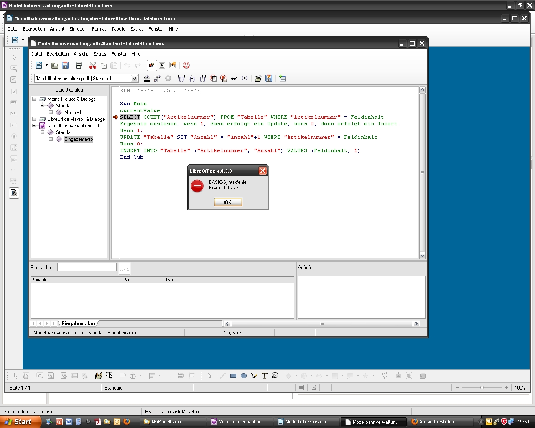Select the Ellipse drawing tool
Screen dimensions: 535x428
(244, 376)
